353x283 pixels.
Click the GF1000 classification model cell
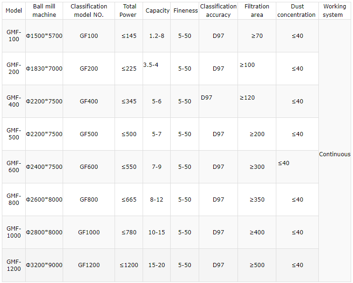(89, 232)
